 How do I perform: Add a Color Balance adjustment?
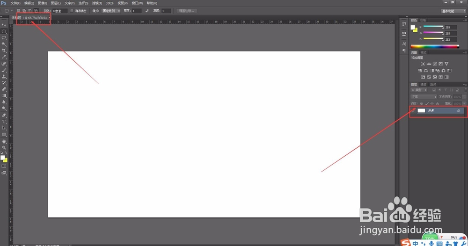tap(426, 70)
